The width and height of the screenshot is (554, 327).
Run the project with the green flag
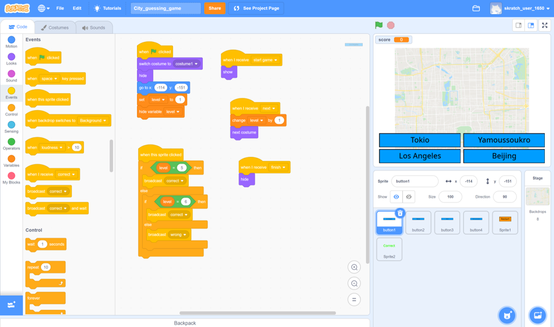(x=379, y=24)
